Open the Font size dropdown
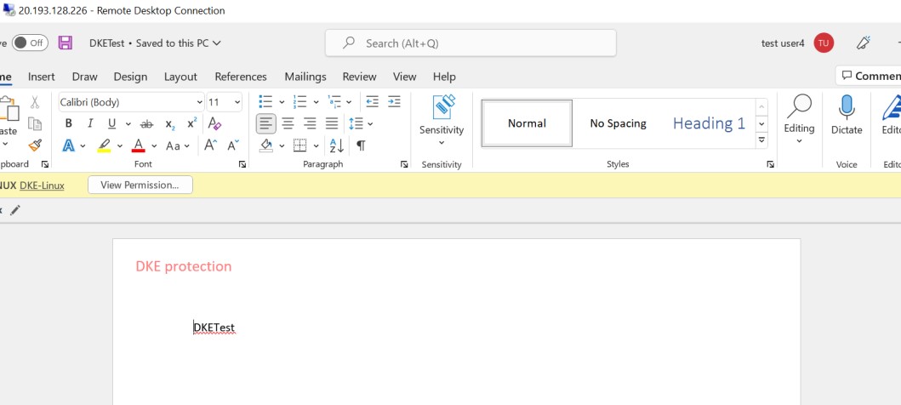 (238, 102)
